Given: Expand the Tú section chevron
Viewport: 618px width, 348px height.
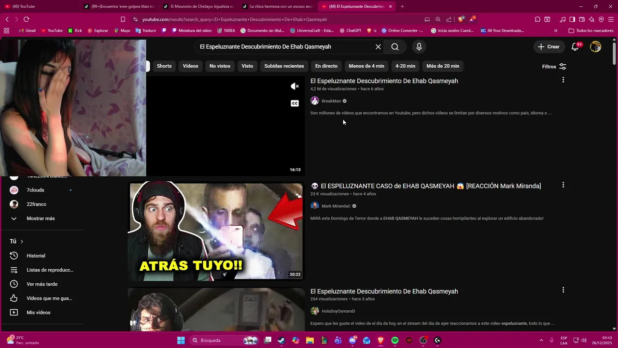Looking at the screenshot, I should [22, 242].
